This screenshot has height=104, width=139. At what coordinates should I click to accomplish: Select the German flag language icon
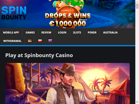tap(30, 41)
